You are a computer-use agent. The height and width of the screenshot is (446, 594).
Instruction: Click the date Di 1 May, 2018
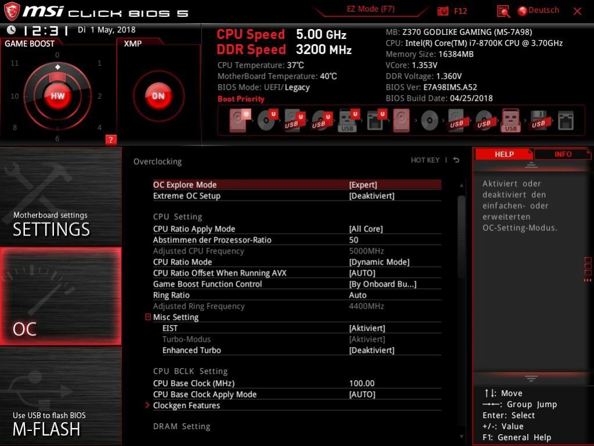pyautogui.click(x=106, y=30)
